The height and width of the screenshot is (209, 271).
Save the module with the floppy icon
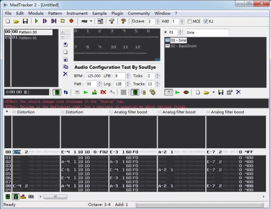[25, 21]
